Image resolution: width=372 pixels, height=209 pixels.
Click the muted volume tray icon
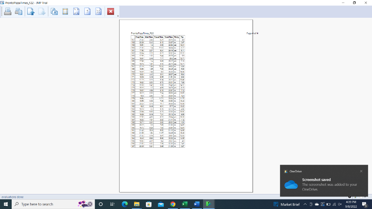click(x=340, y=204)
